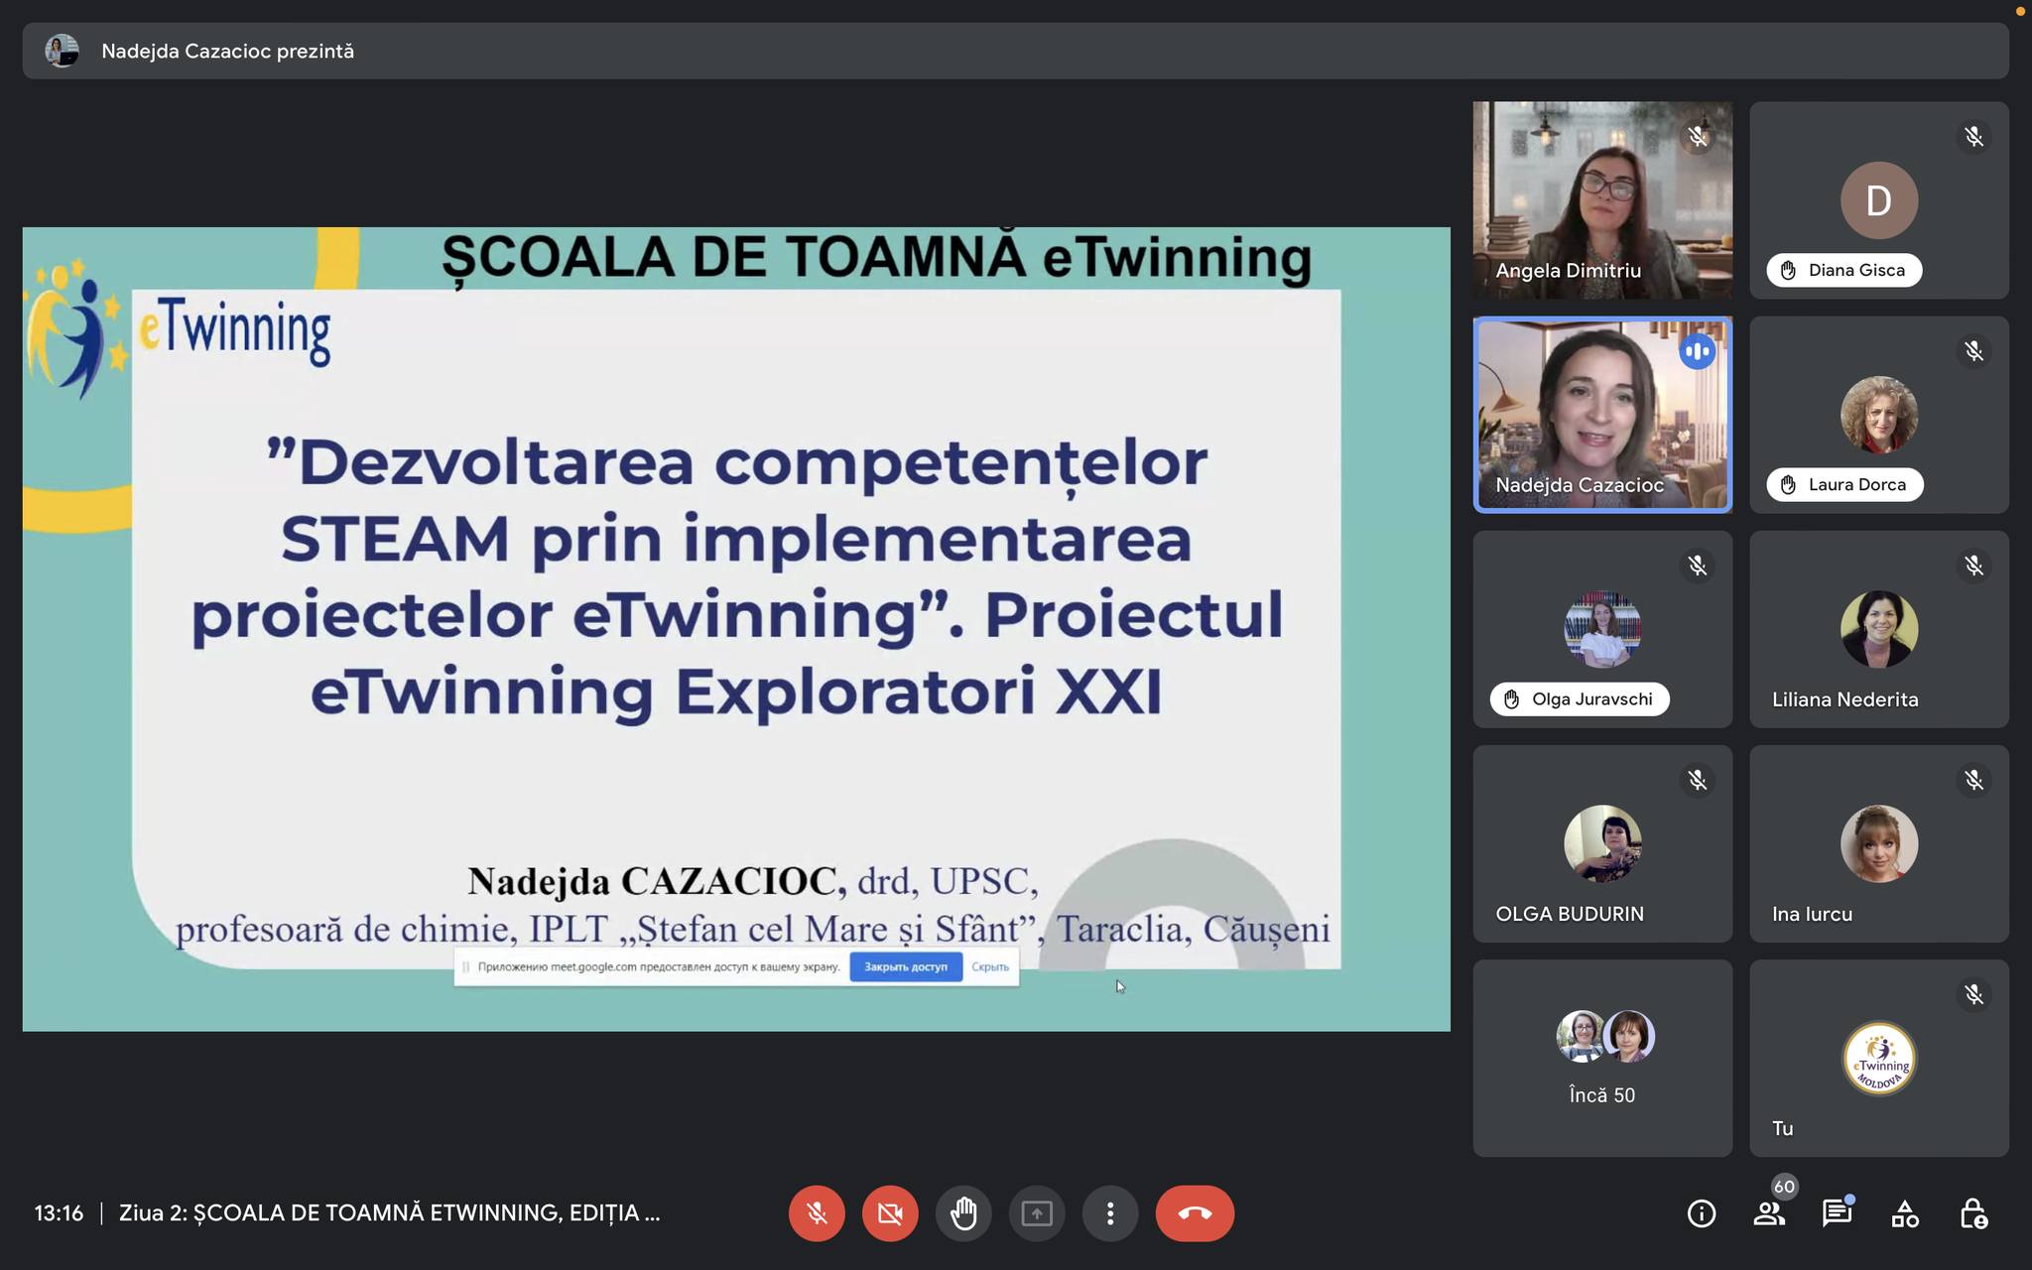Click Olga Juravschi raised hand label
Image resolution: width=2032 pixels, height=1270 pixels.
pyautogui.click(x=1580, y=698)
